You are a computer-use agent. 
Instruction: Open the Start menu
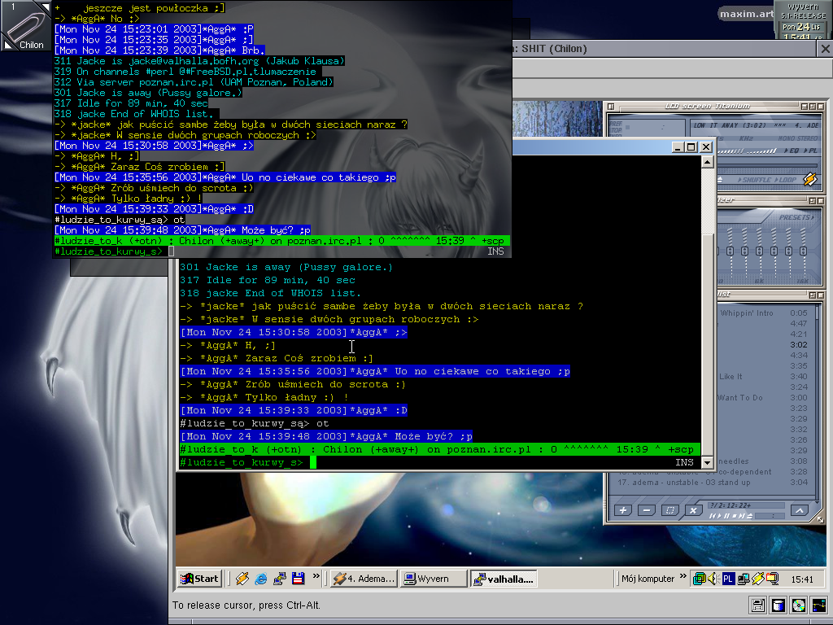click(x=199, y=579)
